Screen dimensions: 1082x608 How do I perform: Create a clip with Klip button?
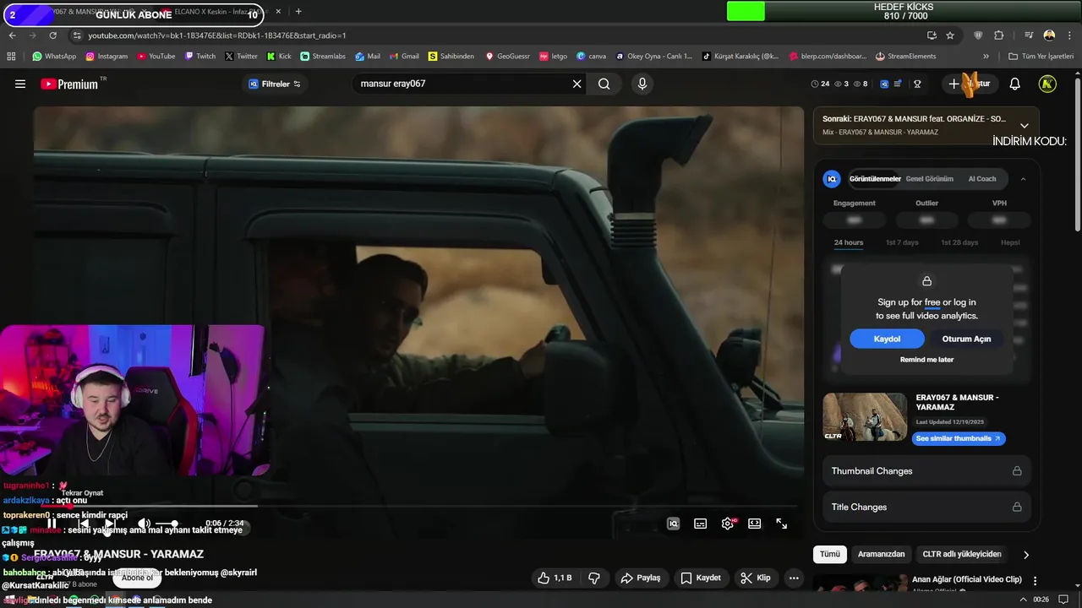(756, 578)
